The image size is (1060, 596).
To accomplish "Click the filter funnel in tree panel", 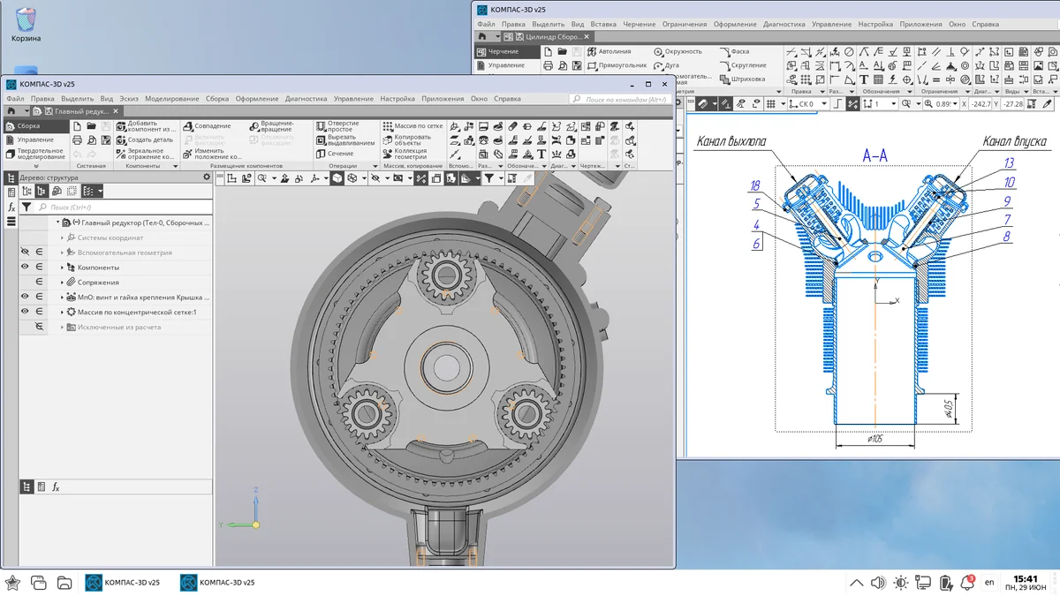I will tap(26, 207).
